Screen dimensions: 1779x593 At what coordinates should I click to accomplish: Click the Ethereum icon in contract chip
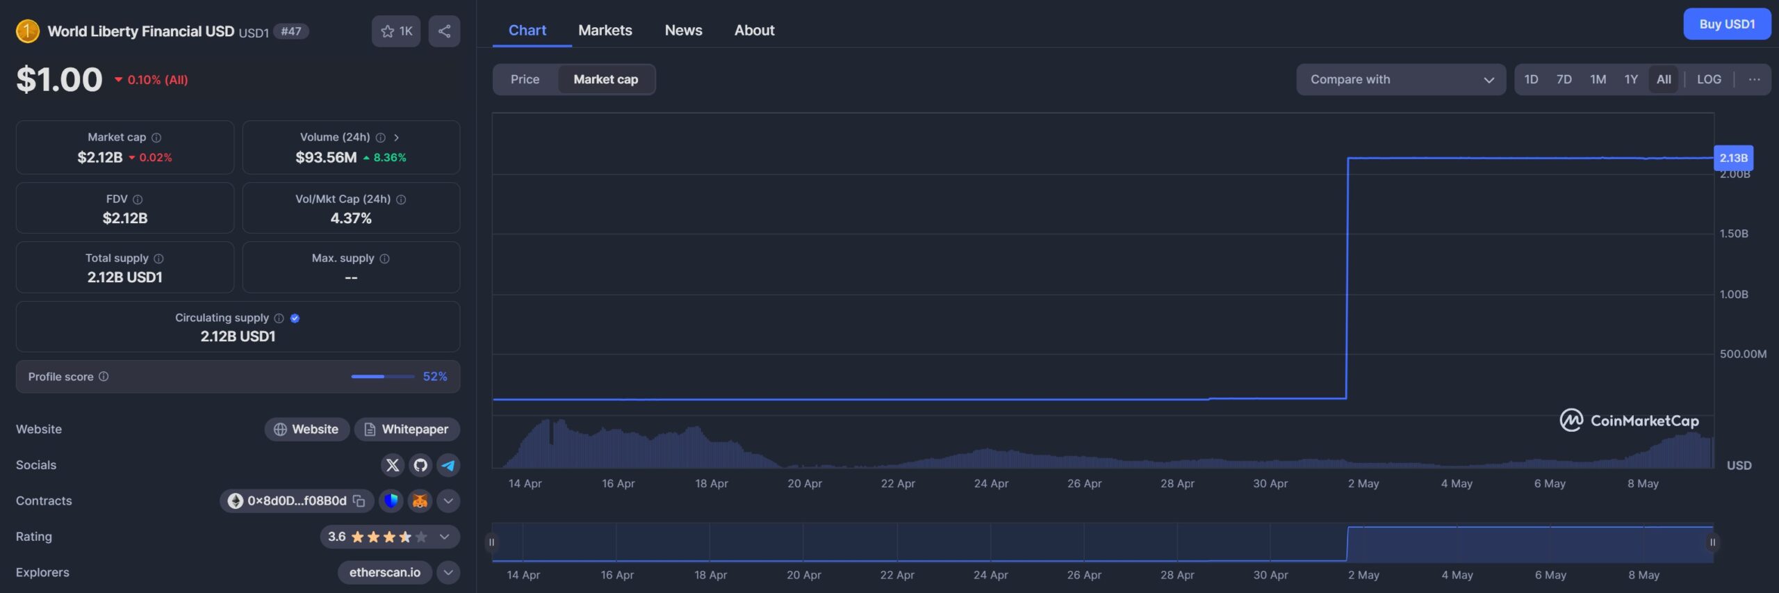pos(236,501)
